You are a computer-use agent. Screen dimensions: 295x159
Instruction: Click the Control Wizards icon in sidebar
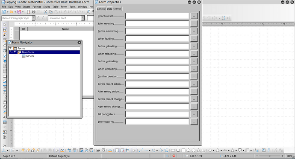(5, 35)
